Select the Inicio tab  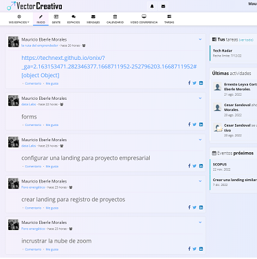pyautogui.click(x=41, y=19)
